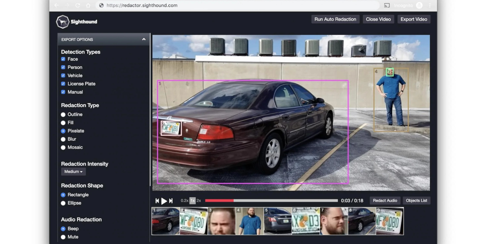Click the Sighthound logo icon
Screen dimensions: 489x244
[x=62, y=22]
